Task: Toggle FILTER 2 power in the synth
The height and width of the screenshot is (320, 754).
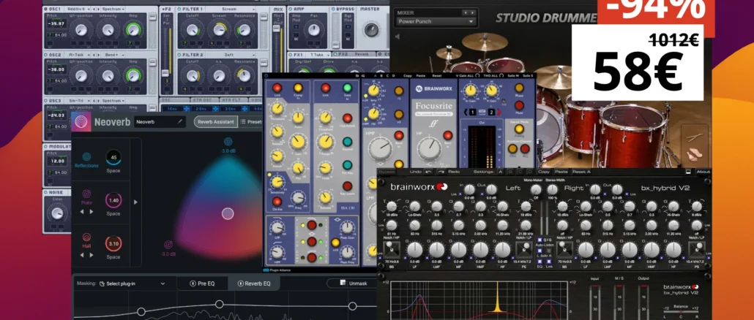Action: point(179,56)
